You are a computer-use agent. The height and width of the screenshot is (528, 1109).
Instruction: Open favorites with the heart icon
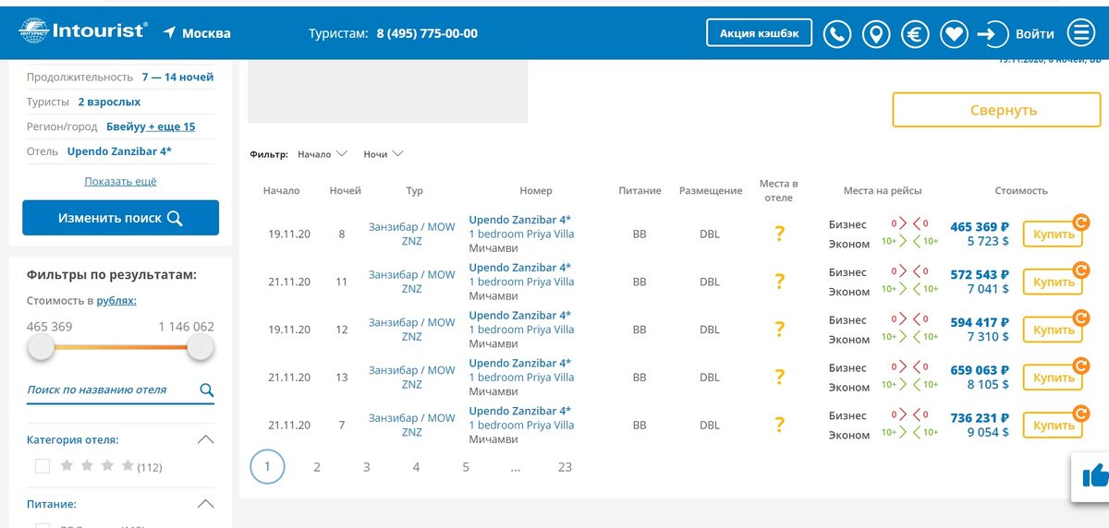click(954, 34)
